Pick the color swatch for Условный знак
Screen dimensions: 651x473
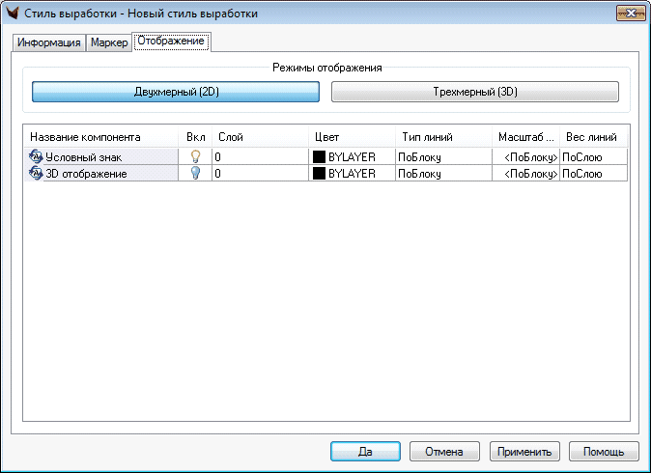(x=319, y=156)
